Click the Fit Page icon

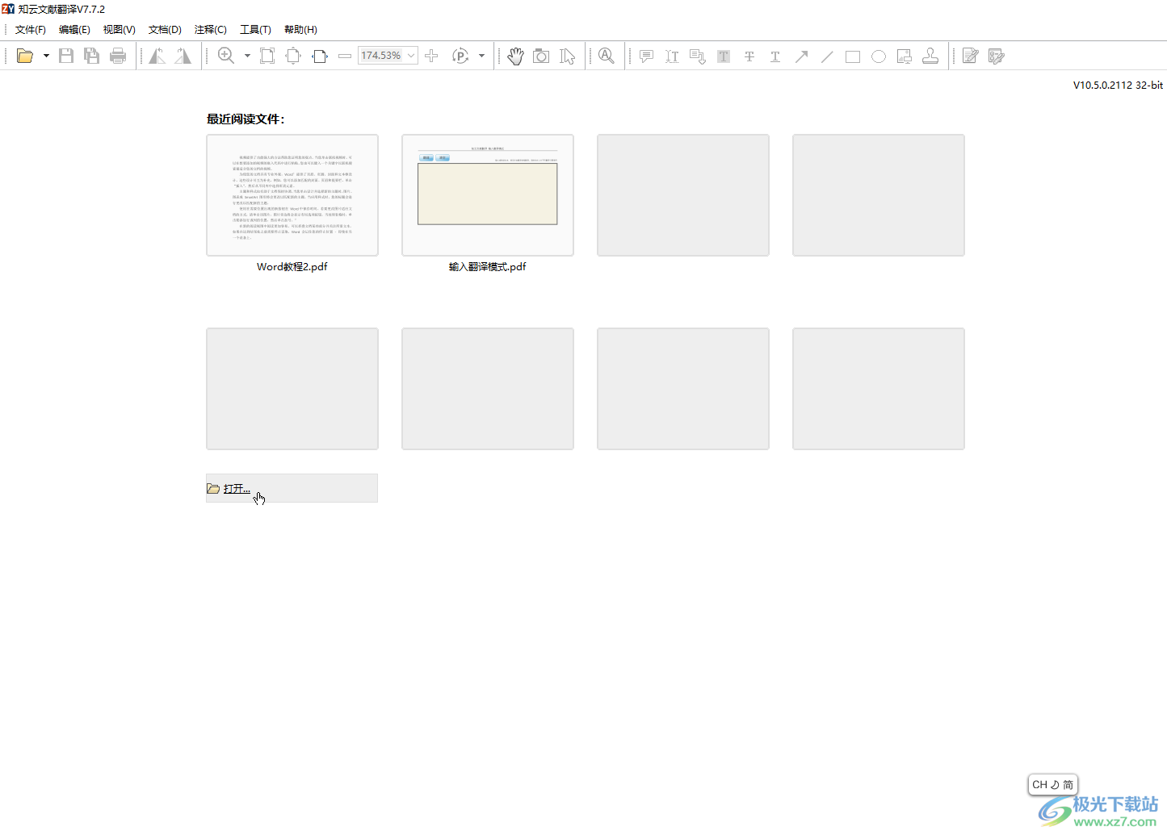tap(293, 56)
